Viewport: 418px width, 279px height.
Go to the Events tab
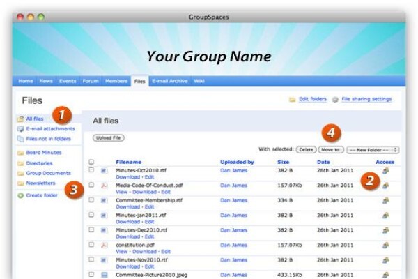click(68, 81)
